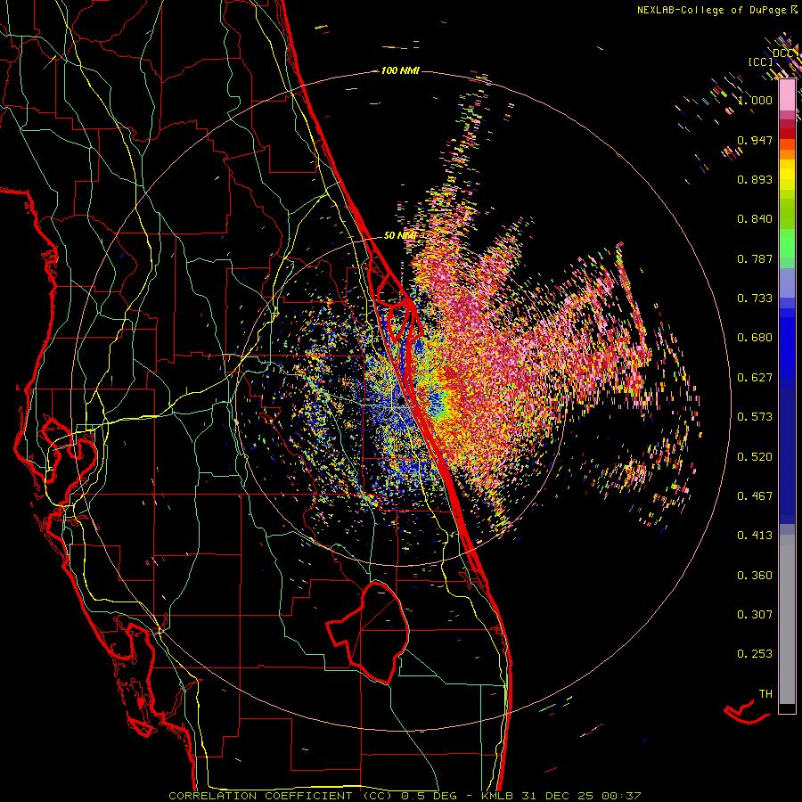Screen dimensions: 802x802
Task: Click the 0.680 color scale value
Action: tap(755, 338)
